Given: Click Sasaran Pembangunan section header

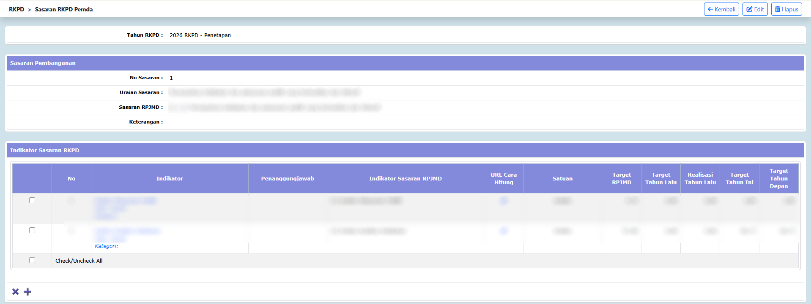Looking at the screenshot, I should click(43, 63).
